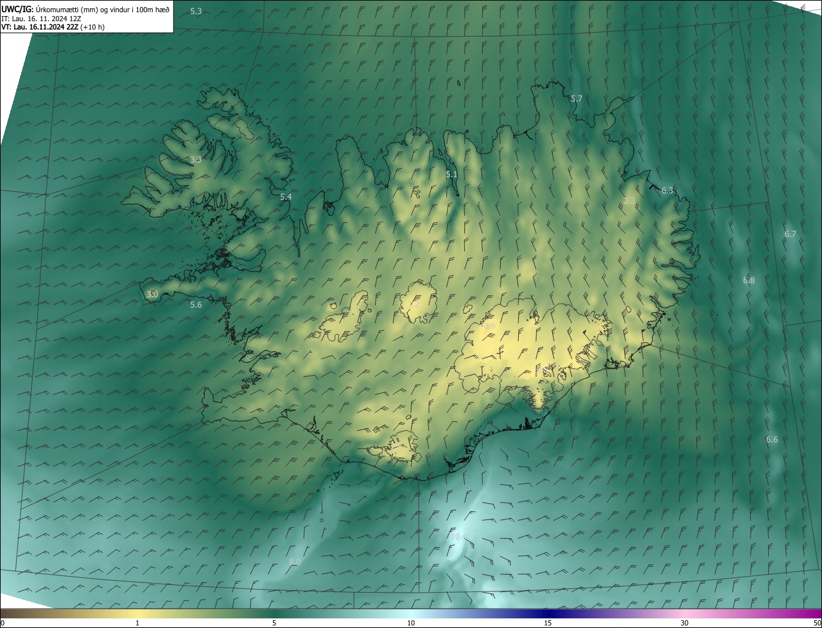Click the map title 'Úrkomumætti (mm) og vindur í 100m hæð'
The height and width of the screenshot is (628, 822).
coord(103,10)
